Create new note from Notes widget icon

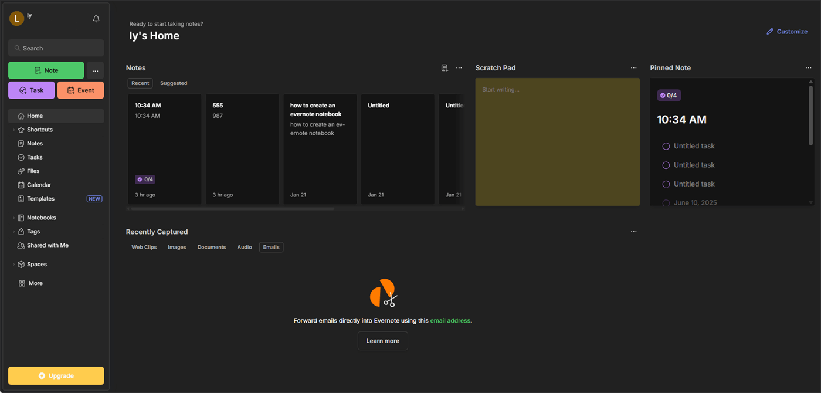point(445,68)
